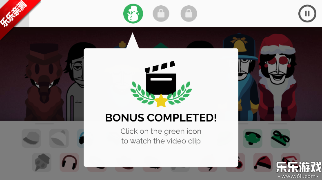Viewport: 322px width, 180px height.
Task: Click the plague doctor masked character
Action: tap(44, 82)
